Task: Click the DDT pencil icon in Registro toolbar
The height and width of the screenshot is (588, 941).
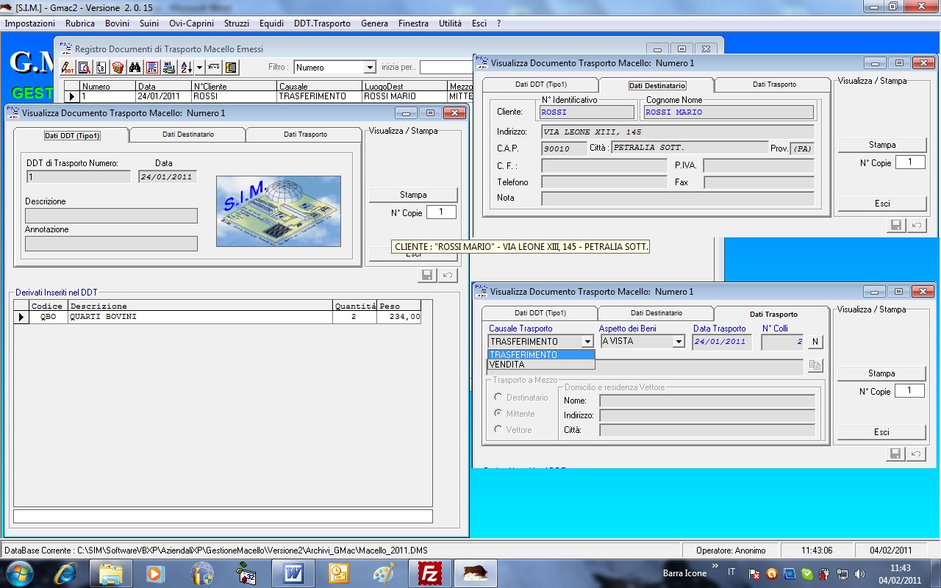Action: pyautogui.click(x=68, y=68)
